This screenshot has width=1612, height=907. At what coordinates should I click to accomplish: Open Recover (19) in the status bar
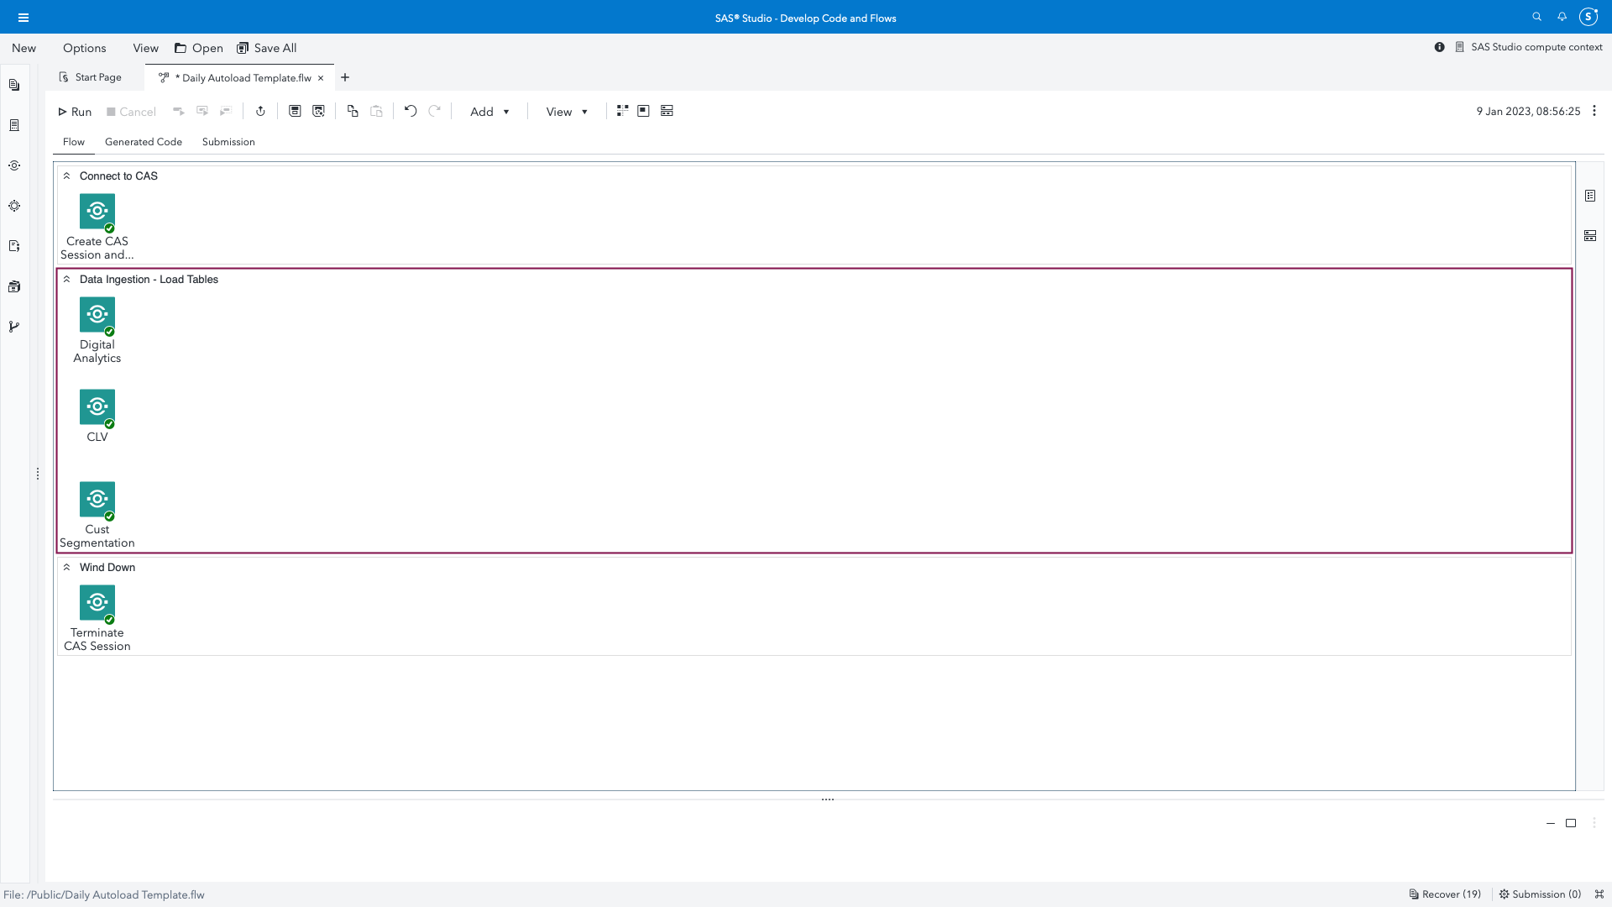click(1445, 894)
